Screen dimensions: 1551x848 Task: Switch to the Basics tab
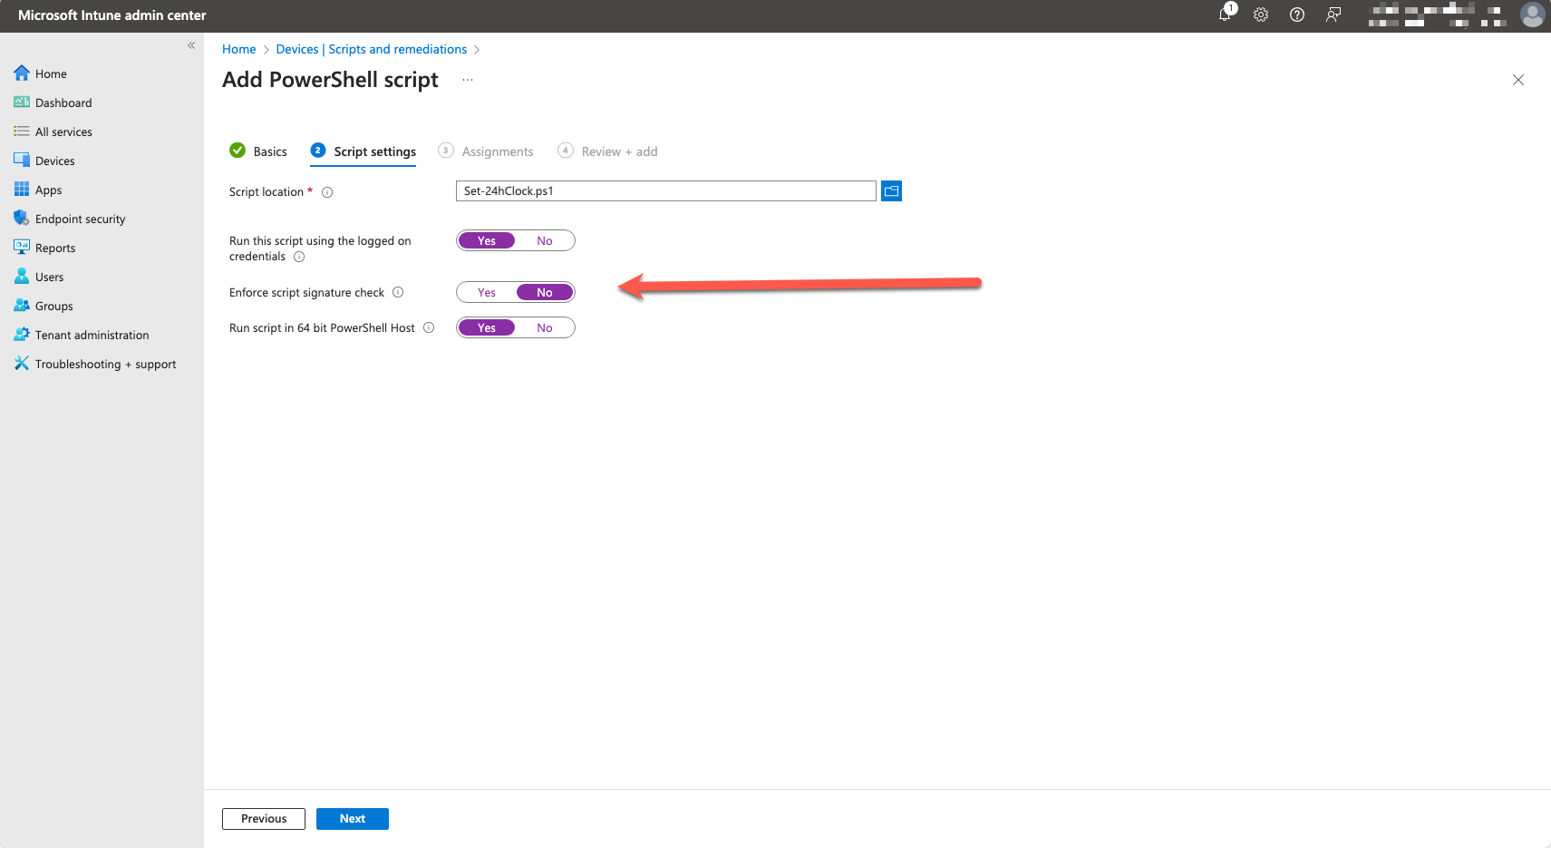268,151
